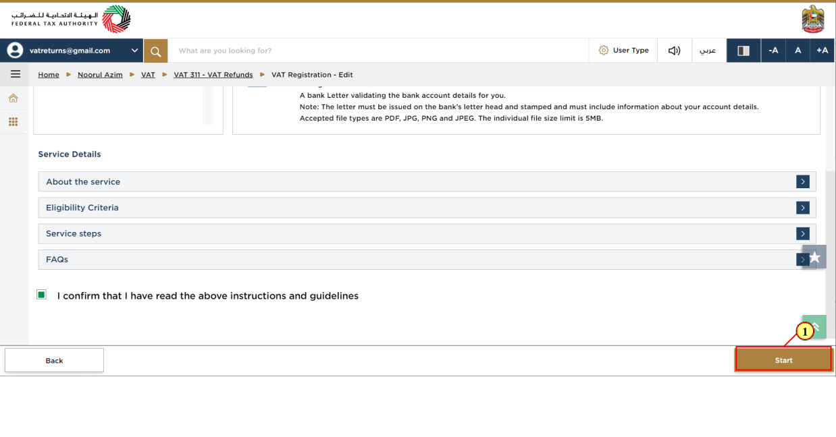Toggle the audio speaker icon
The image size is (836, 437).
click(x=674, y=51)
